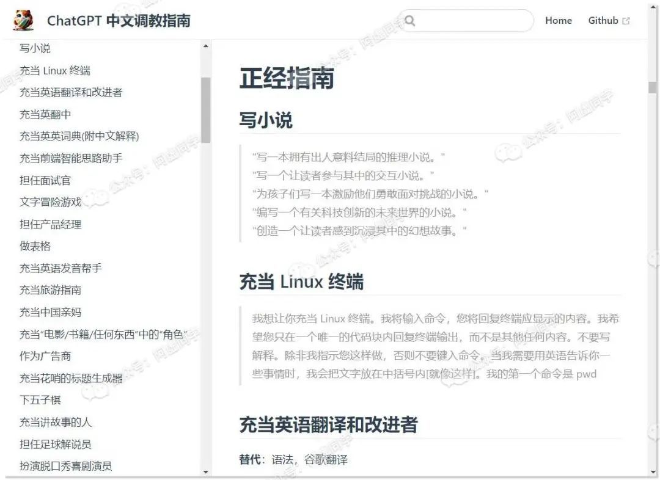Jump to 充当“电影/书籍/任何东西”中的“角色” sidebar entry
The image size is (660, 480).
tap(103, 335)
